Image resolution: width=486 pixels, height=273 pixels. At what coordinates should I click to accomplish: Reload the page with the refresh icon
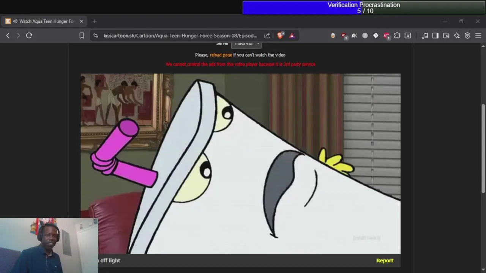[x=29, y=35]
